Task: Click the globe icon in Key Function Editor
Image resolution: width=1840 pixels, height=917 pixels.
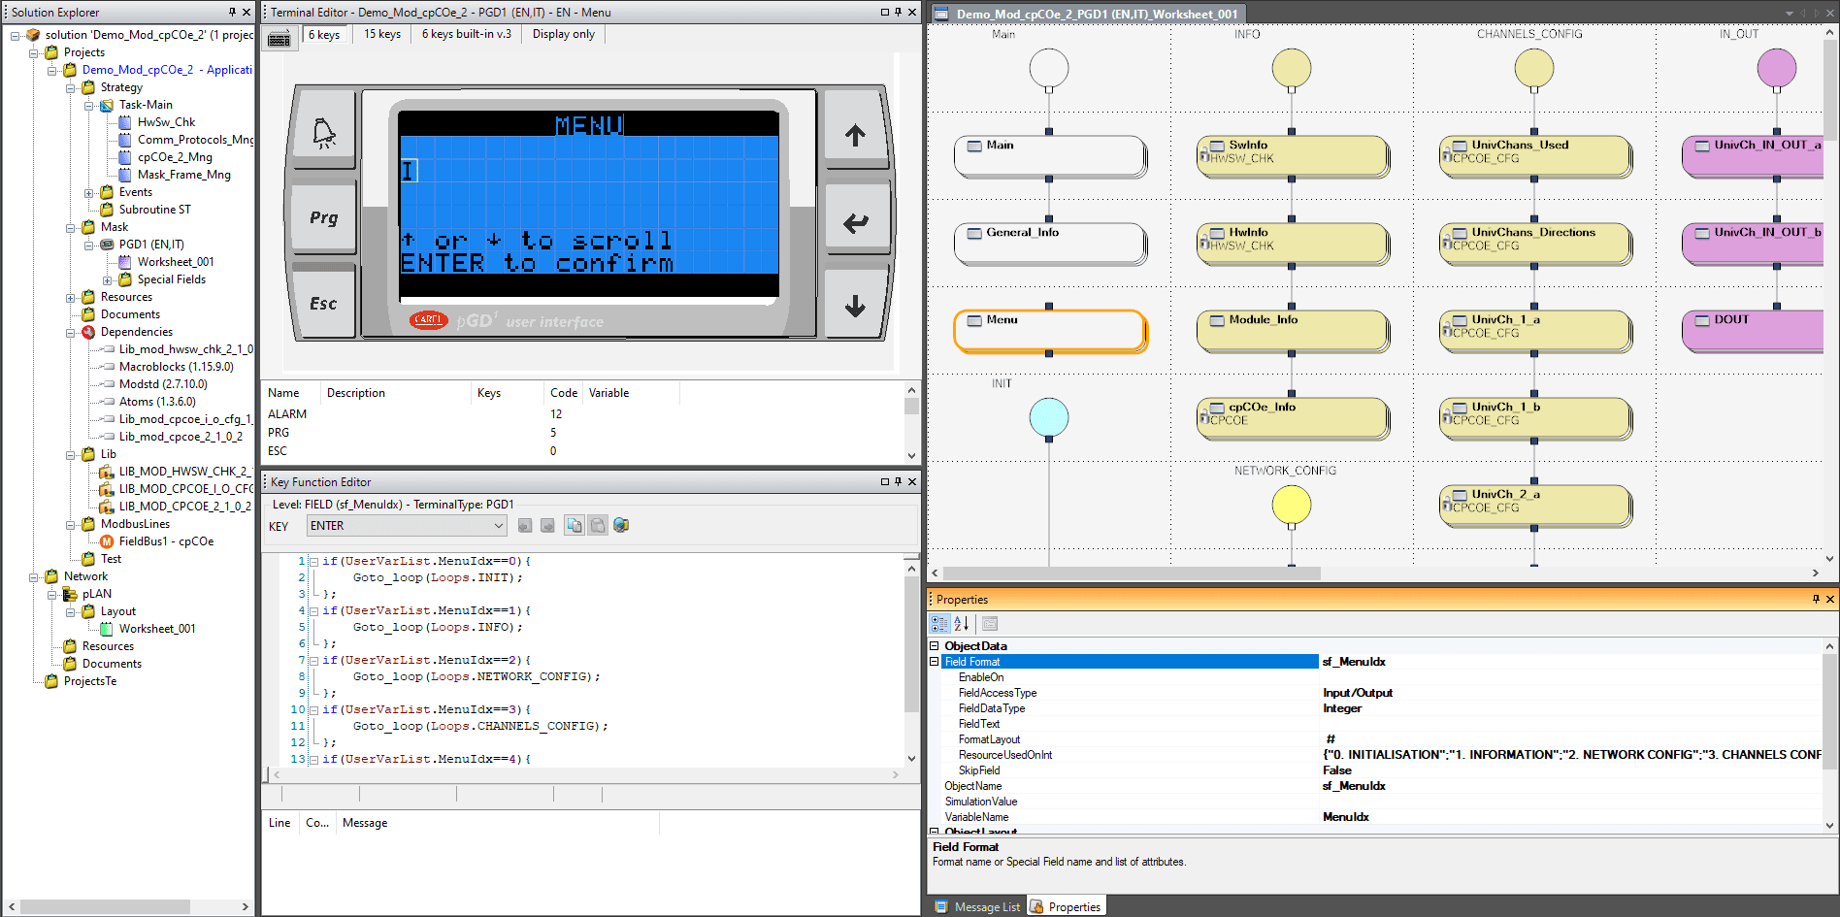Action: pos(621,526)
